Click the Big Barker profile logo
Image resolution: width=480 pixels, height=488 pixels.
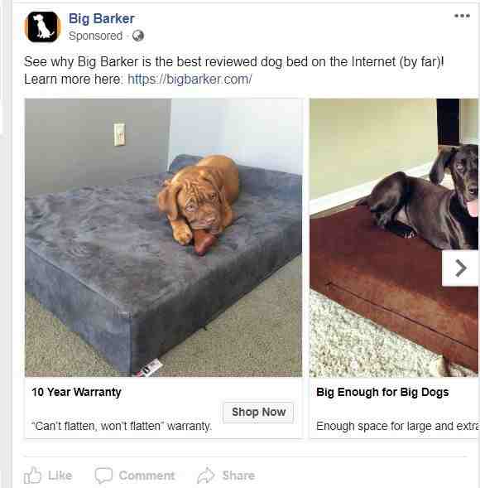[x=42, y=27]
